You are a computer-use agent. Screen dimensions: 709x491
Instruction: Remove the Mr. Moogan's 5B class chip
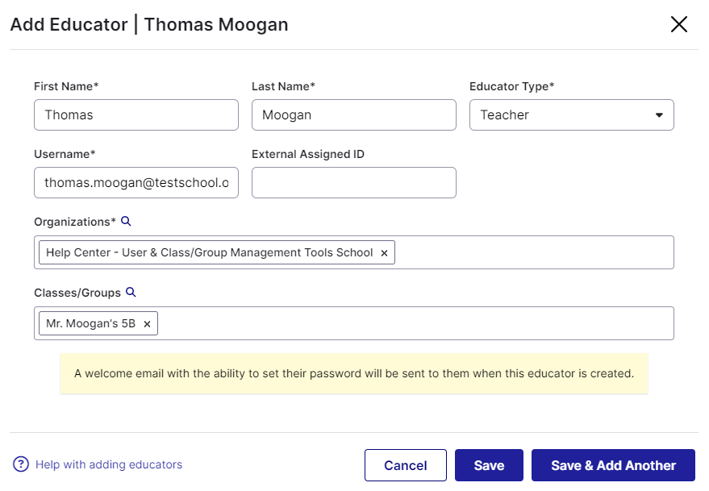[x=147, y=323]
